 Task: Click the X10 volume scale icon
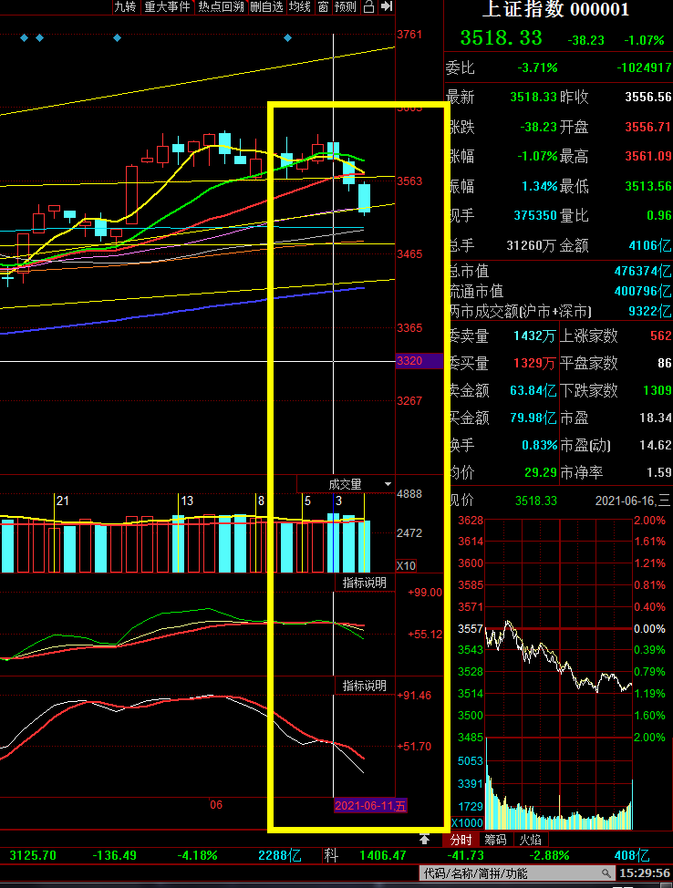pos(406,565)
